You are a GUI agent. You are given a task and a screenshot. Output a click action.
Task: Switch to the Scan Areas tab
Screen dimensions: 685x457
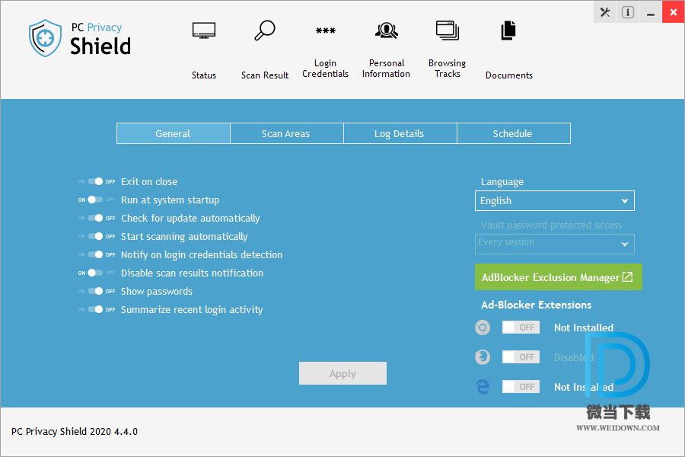tap(286, 133)
